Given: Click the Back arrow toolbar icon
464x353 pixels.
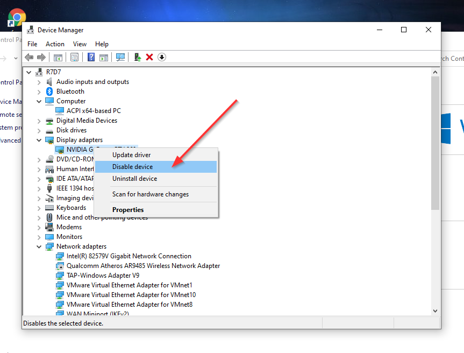Looking at the screenshot, I should pyautogui.click(x=29, y=57).
